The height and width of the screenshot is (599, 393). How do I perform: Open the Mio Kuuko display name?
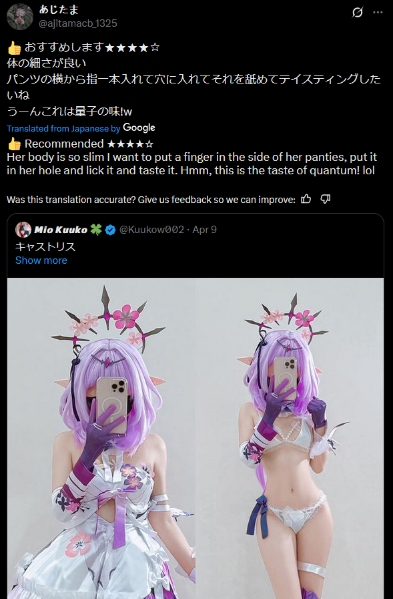click(x=61, y=230)
